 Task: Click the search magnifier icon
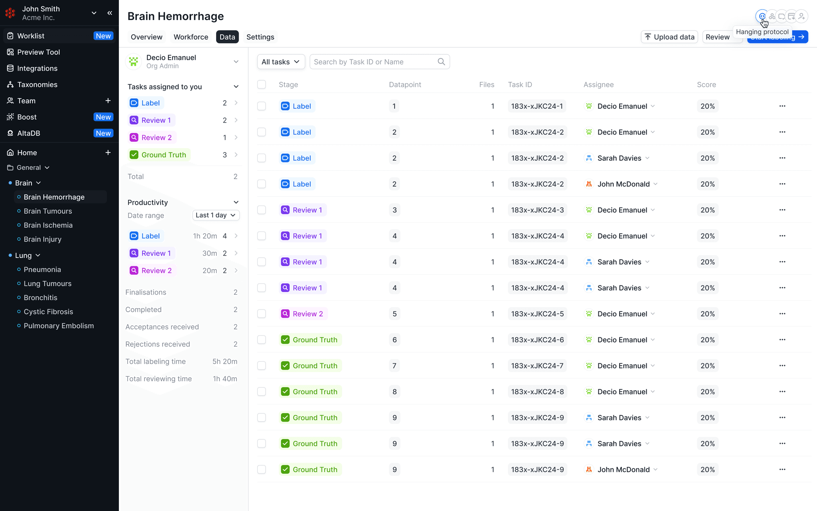coord(441,61)
